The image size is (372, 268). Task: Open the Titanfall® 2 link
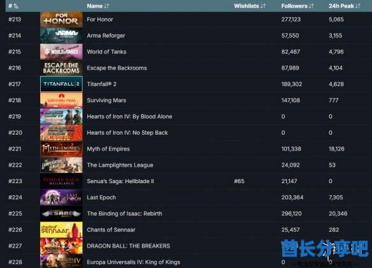click(x=101, y=84)
